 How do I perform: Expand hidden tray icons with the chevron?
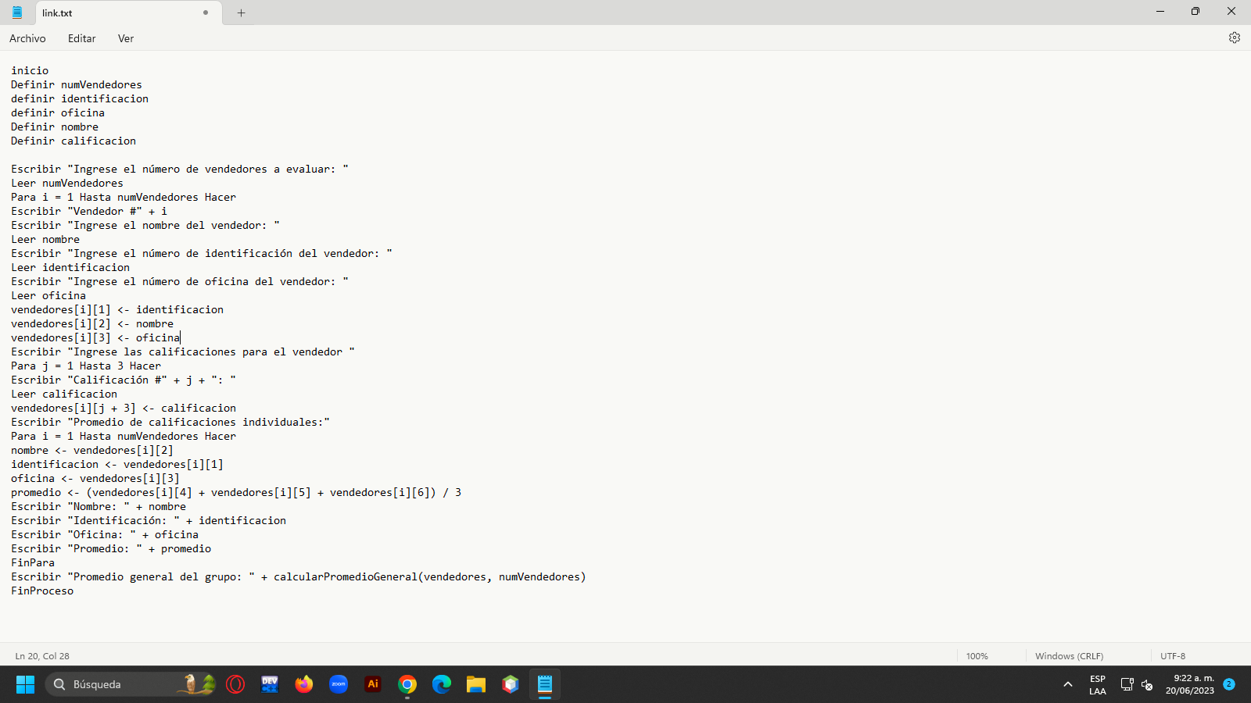(x=1067, y=684)
